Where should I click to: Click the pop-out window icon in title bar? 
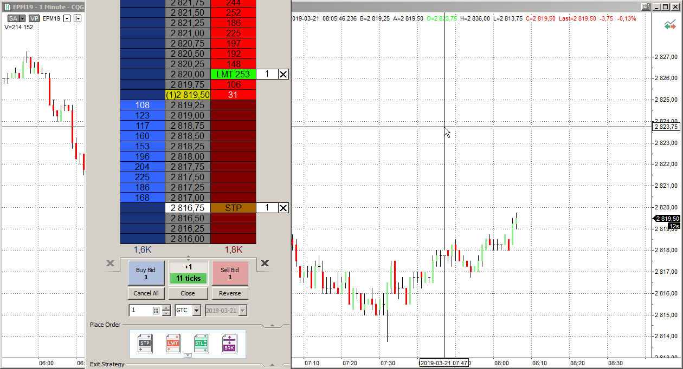(646, 6)
